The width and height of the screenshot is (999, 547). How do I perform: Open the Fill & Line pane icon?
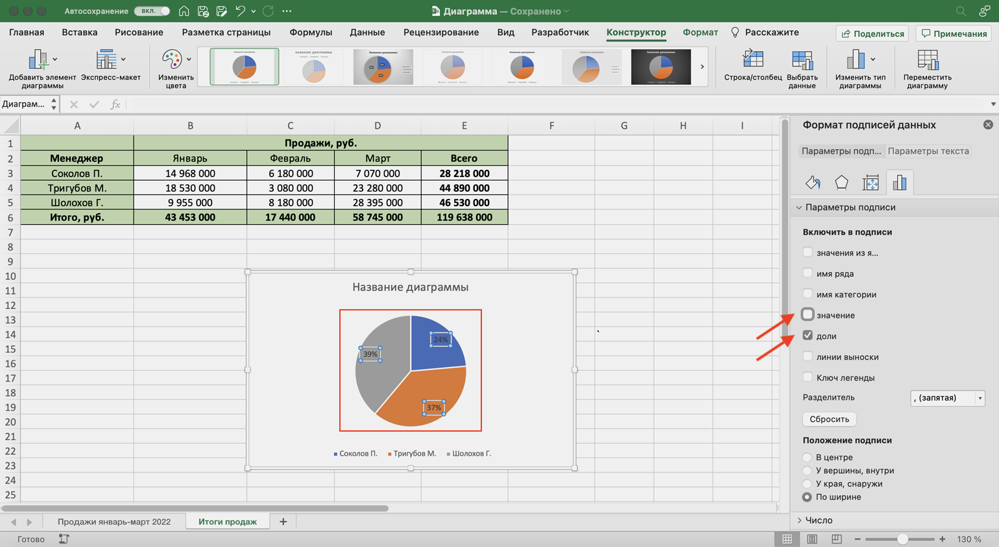[x=813, y=183]
